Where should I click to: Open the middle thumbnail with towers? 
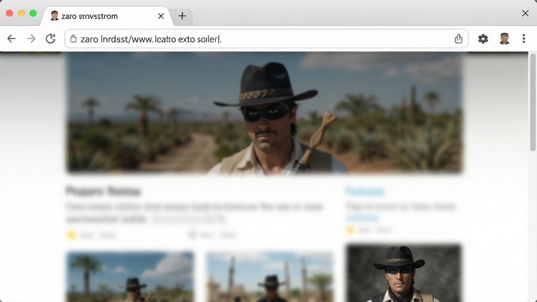coord(270,277)
